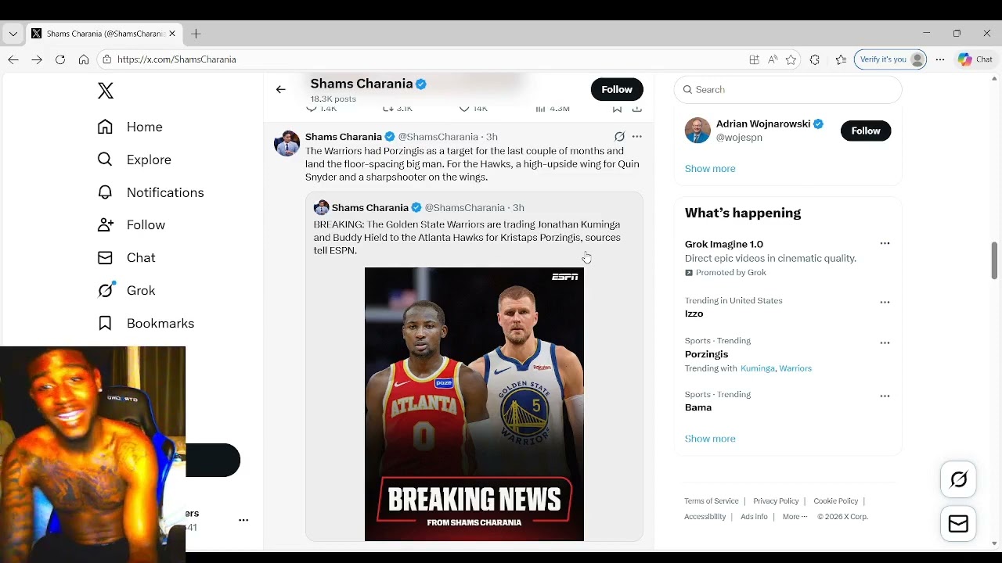Click the app-available icon in the address bar
Image resolution: width=1002 pixels, height=563 pixels.
[x=754, y=59]
